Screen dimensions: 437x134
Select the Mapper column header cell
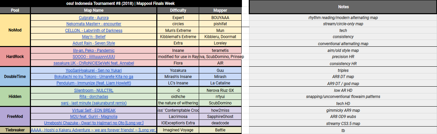(220, 10)
